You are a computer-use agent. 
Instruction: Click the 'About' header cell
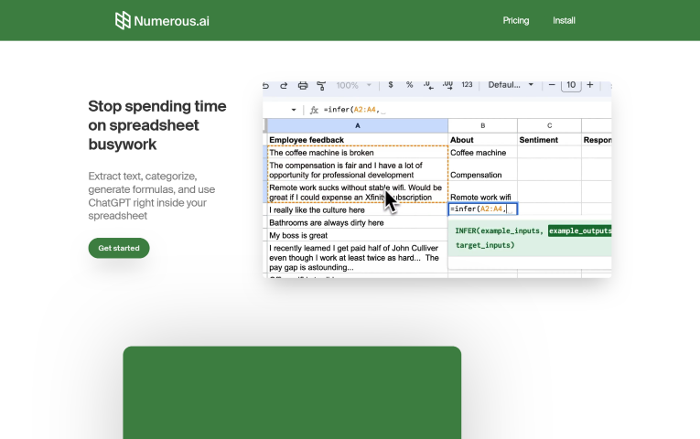(x=482, y=140)
